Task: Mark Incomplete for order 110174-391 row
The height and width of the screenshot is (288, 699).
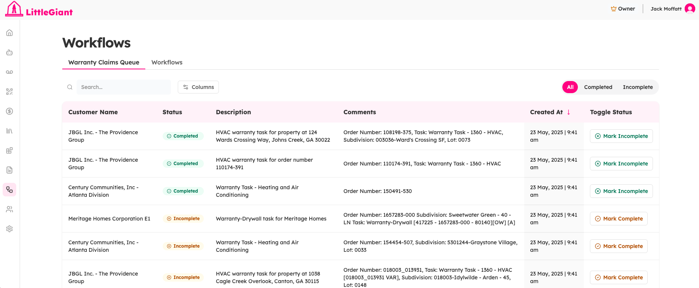Action: point(621,164)
